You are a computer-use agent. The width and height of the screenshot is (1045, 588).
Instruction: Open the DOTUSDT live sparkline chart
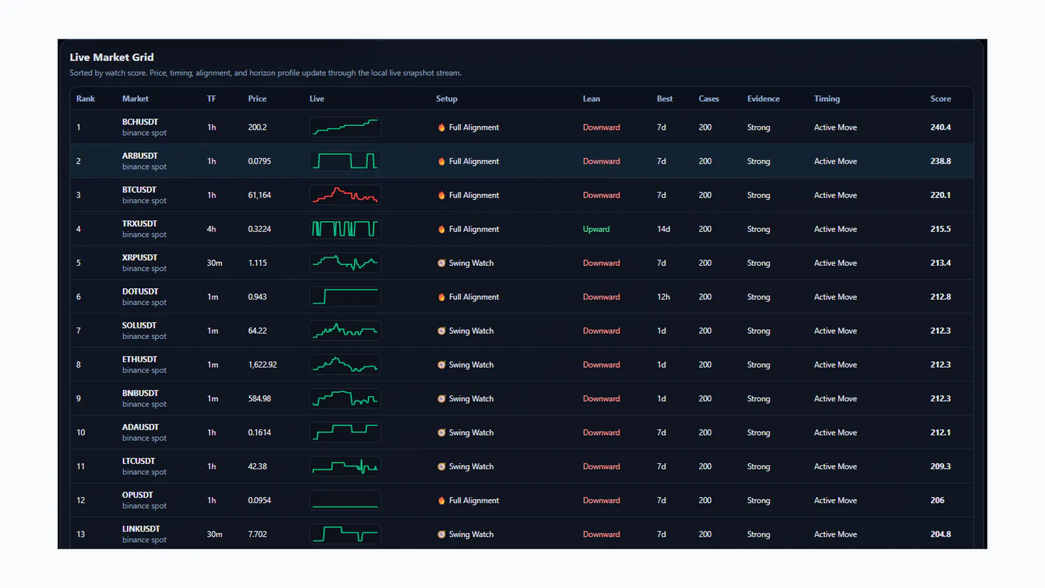tap(345, 297)
